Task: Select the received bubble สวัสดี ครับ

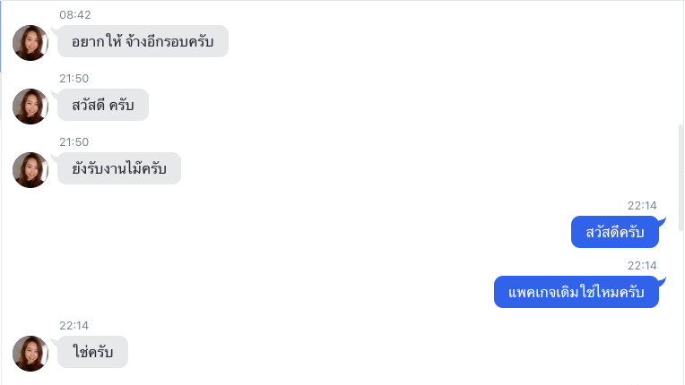Action: pos(103,105)
